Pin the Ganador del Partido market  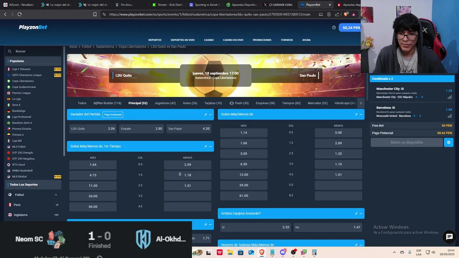[x=205, y=115]
